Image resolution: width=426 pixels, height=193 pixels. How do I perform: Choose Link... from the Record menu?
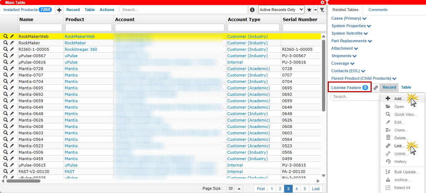[x=399, y=146]
